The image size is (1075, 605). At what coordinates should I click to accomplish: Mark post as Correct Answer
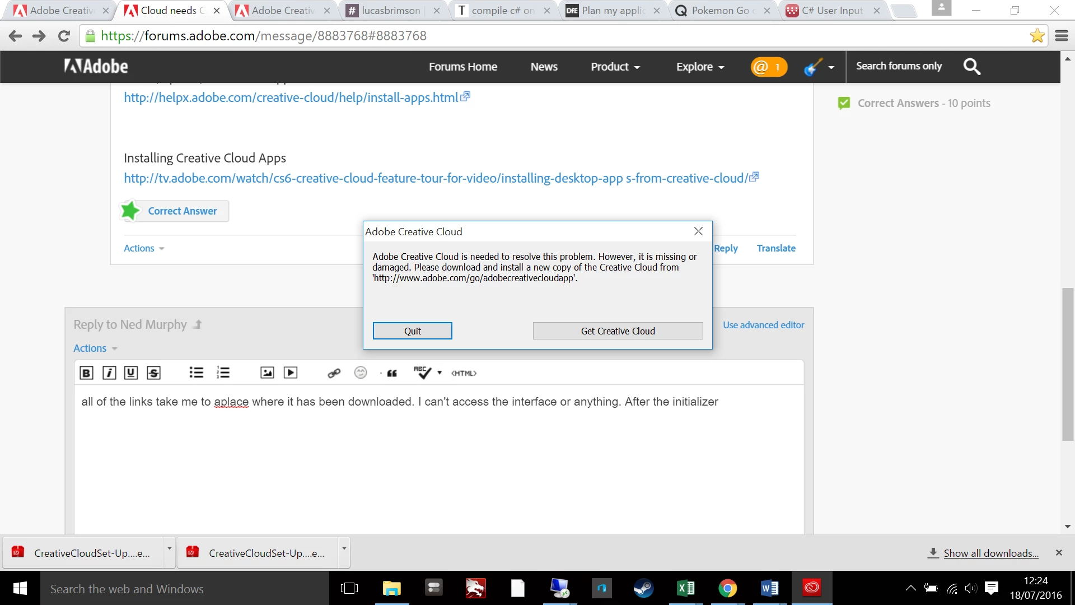[174, 211]
